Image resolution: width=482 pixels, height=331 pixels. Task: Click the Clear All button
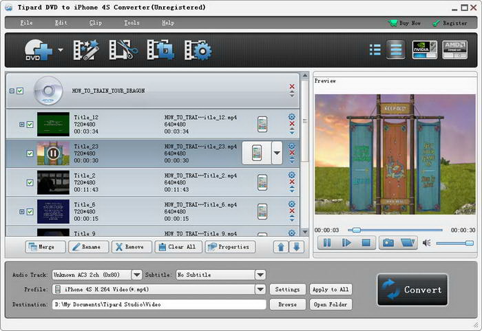click(x=178, y=247)
